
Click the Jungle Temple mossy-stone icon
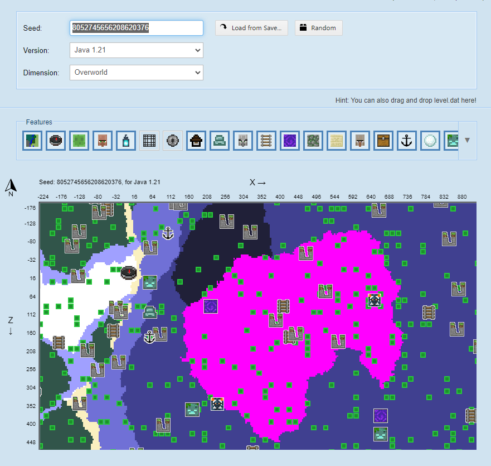313,141
